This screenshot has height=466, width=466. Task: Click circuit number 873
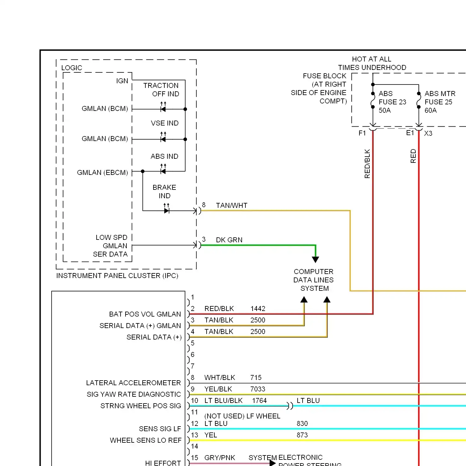[302, 435]
